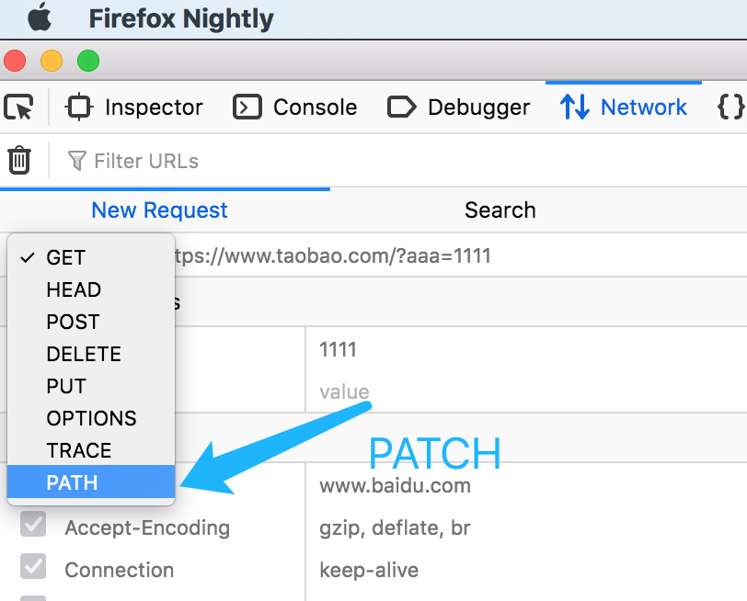Viewport: 747px width, 601px height.
Task: Open the Apple menu
Action: click(39, 17)
